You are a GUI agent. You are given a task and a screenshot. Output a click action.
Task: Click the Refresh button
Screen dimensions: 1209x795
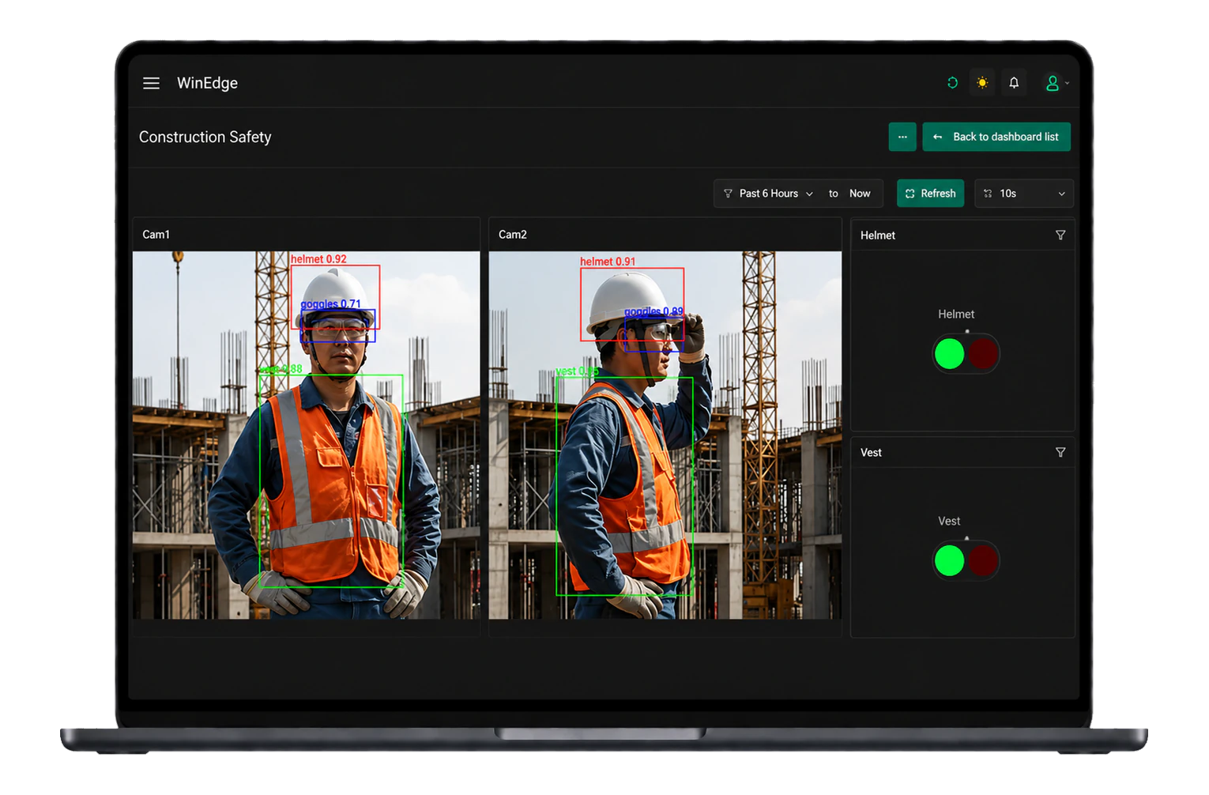pyautogui.click(x=930, y=194)
